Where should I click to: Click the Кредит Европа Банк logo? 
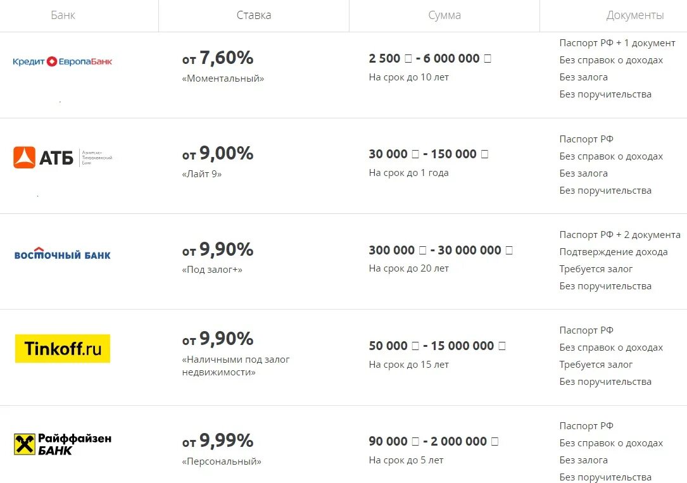[x=62, y=61]
